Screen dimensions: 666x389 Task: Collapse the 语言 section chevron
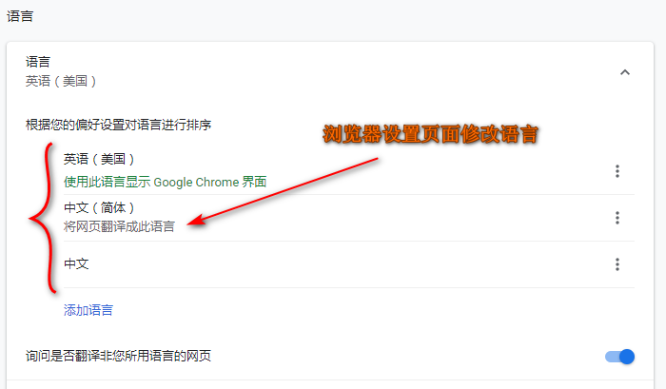[625, 72]
